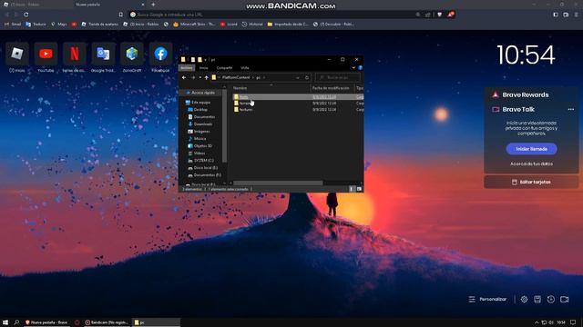The height and width of the screenshot is (327, 583).
Task: Open bookmarks icon at bottom right
Action: [537, 299]
